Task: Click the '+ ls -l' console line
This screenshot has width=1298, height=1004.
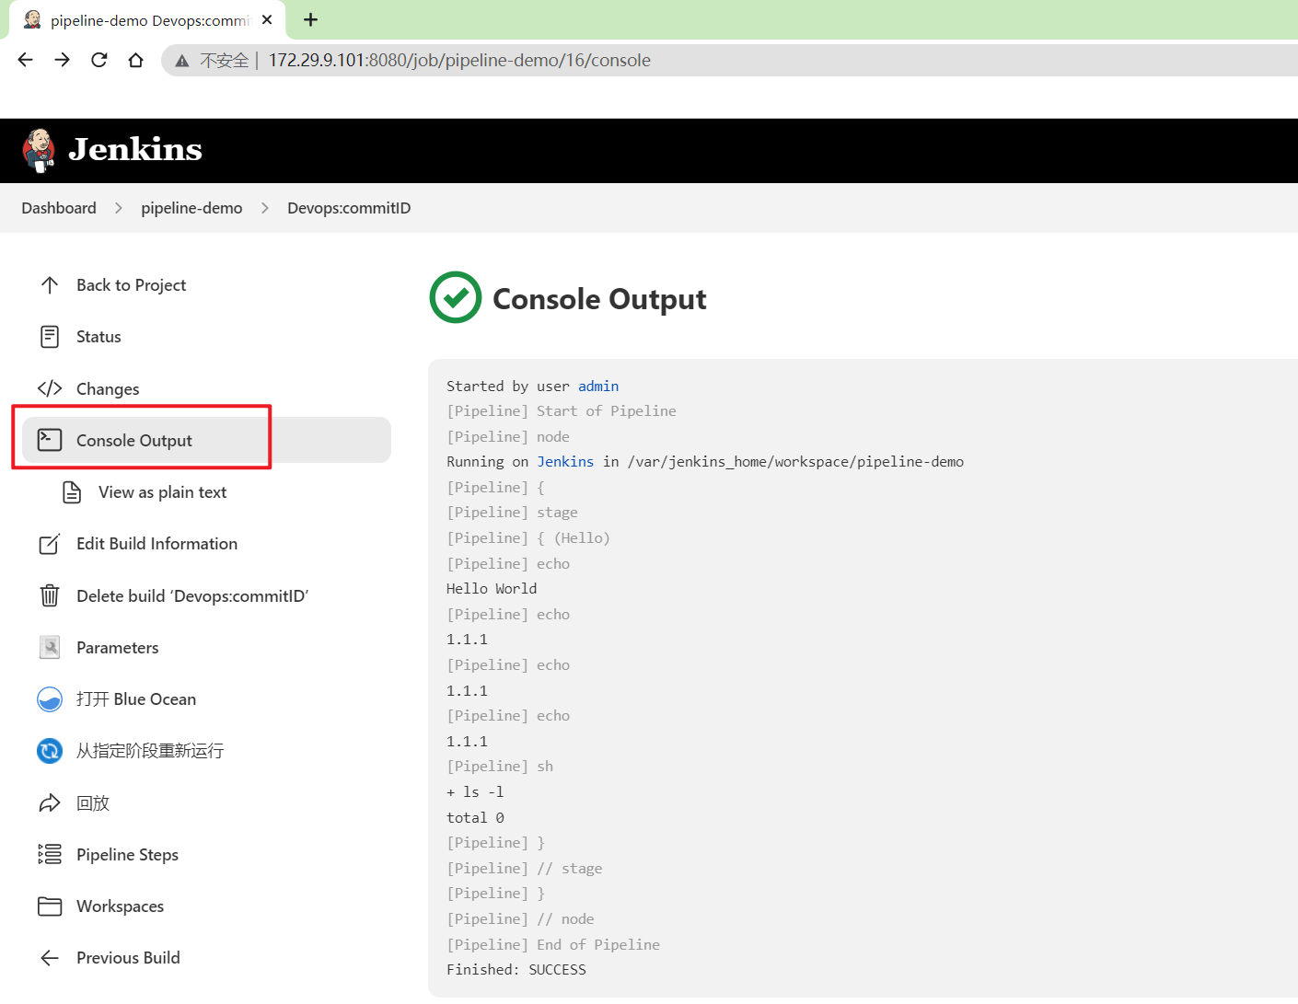Action: pos(475,792)
